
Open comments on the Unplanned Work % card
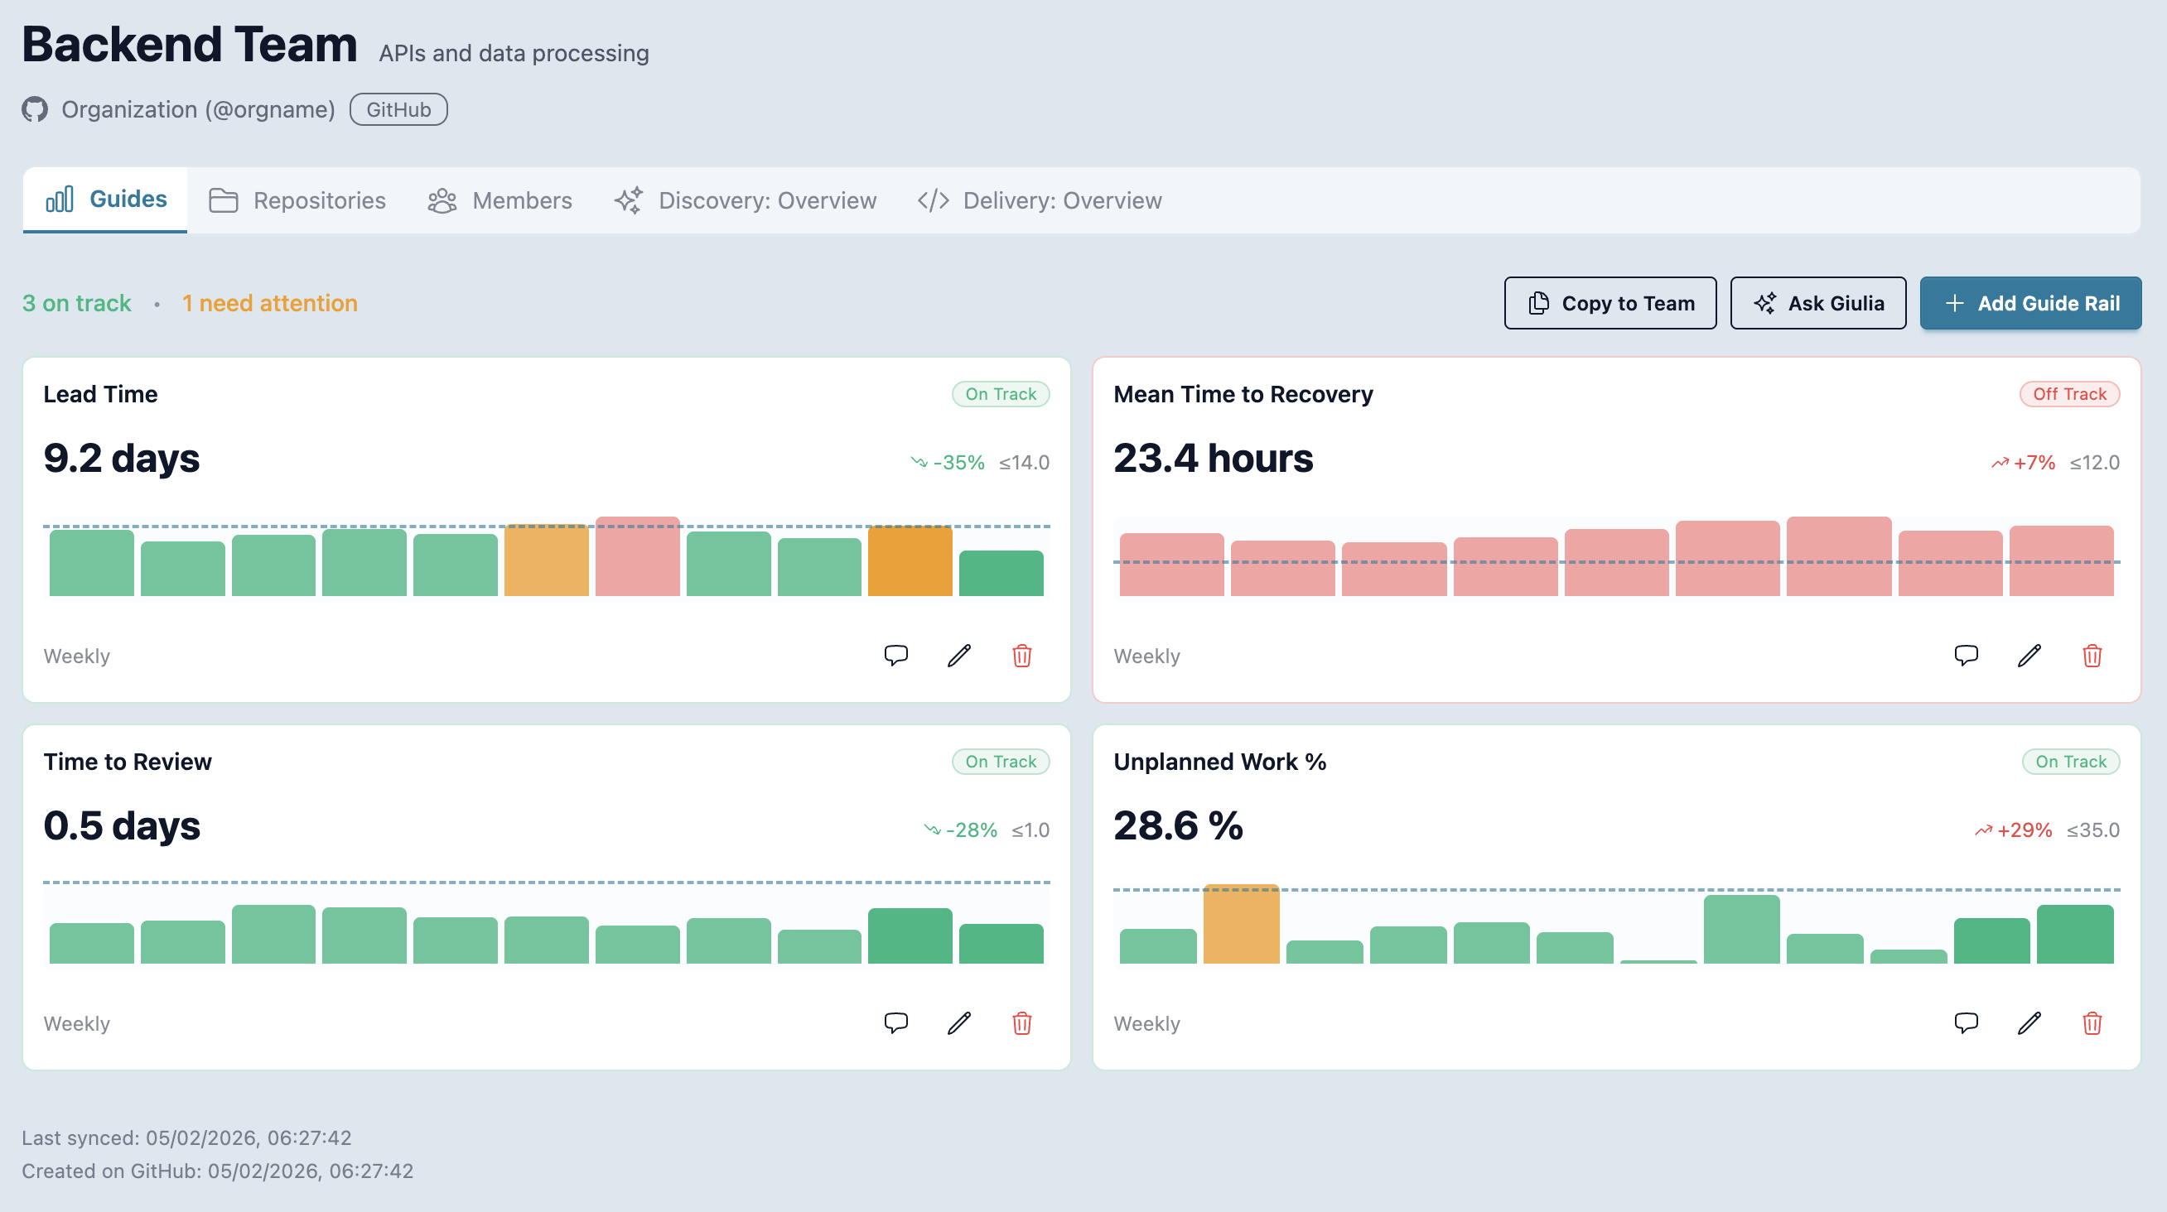point(1966,1023)
